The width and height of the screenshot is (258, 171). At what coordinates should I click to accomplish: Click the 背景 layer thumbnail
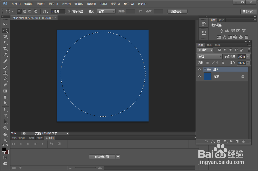[x=207, y=76]
